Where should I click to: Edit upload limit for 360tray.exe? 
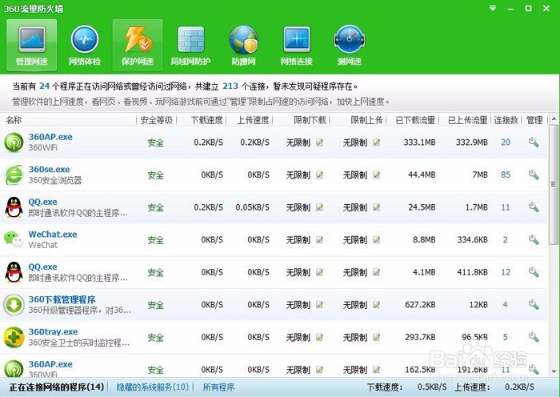click(377, 337)
